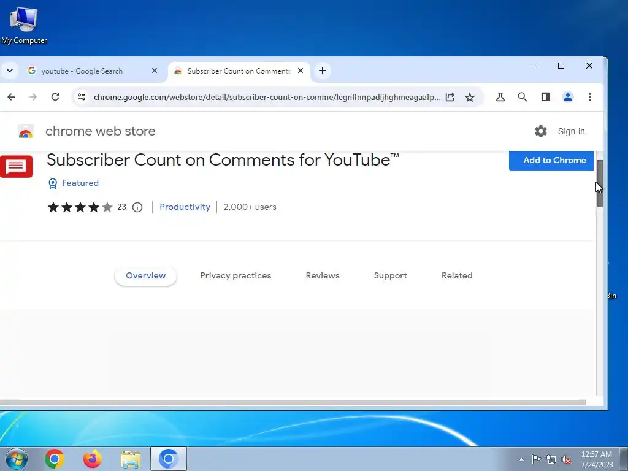
Task: Open the Productivity category link
Action: point(185,207)
